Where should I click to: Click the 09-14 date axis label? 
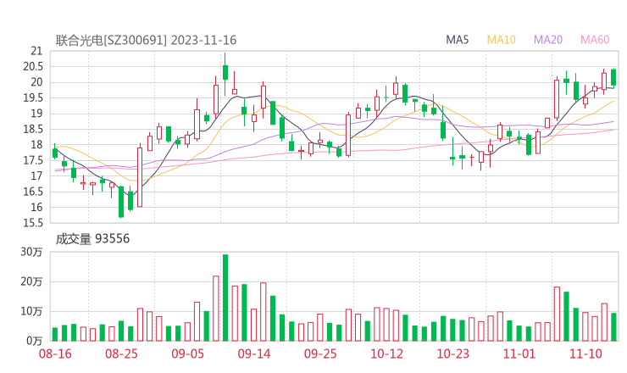click(x=254, y=354)
